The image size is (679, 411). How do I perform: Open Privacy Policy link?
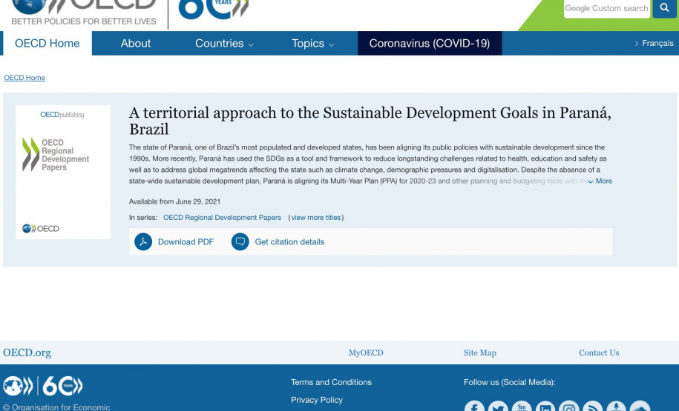317,400
